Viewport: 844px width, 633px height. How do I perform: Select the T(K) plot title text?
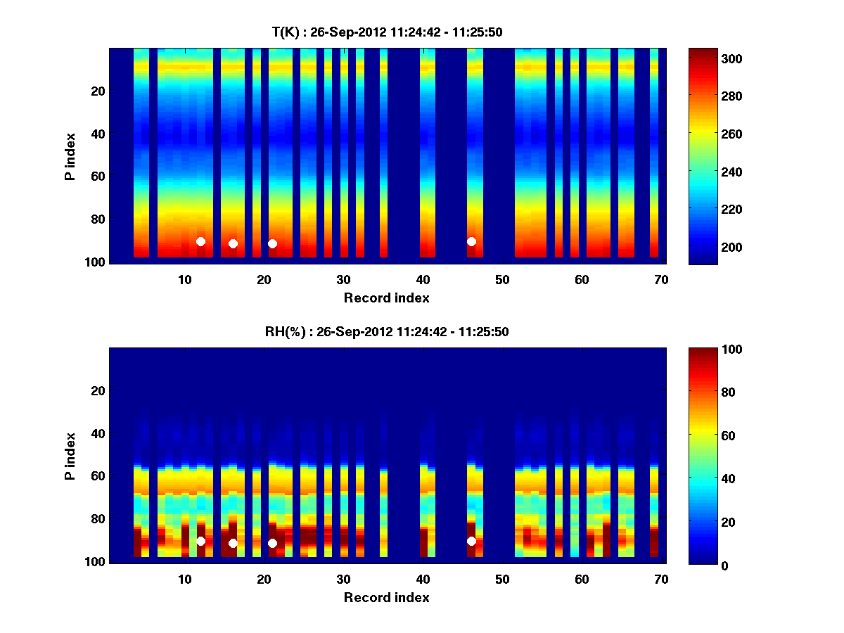coord(386,32)
